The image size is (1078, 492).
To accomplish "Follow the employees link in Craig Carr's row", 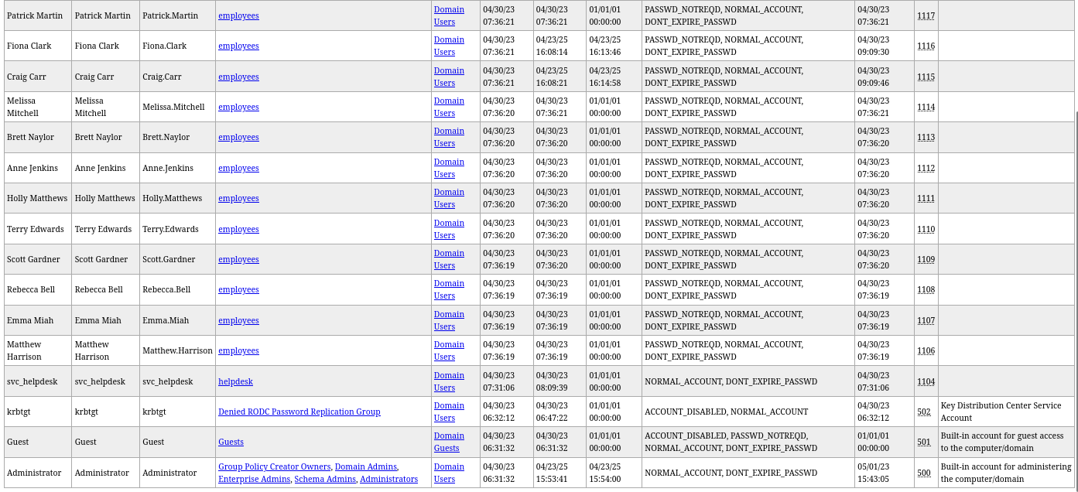I will [238, 77].
